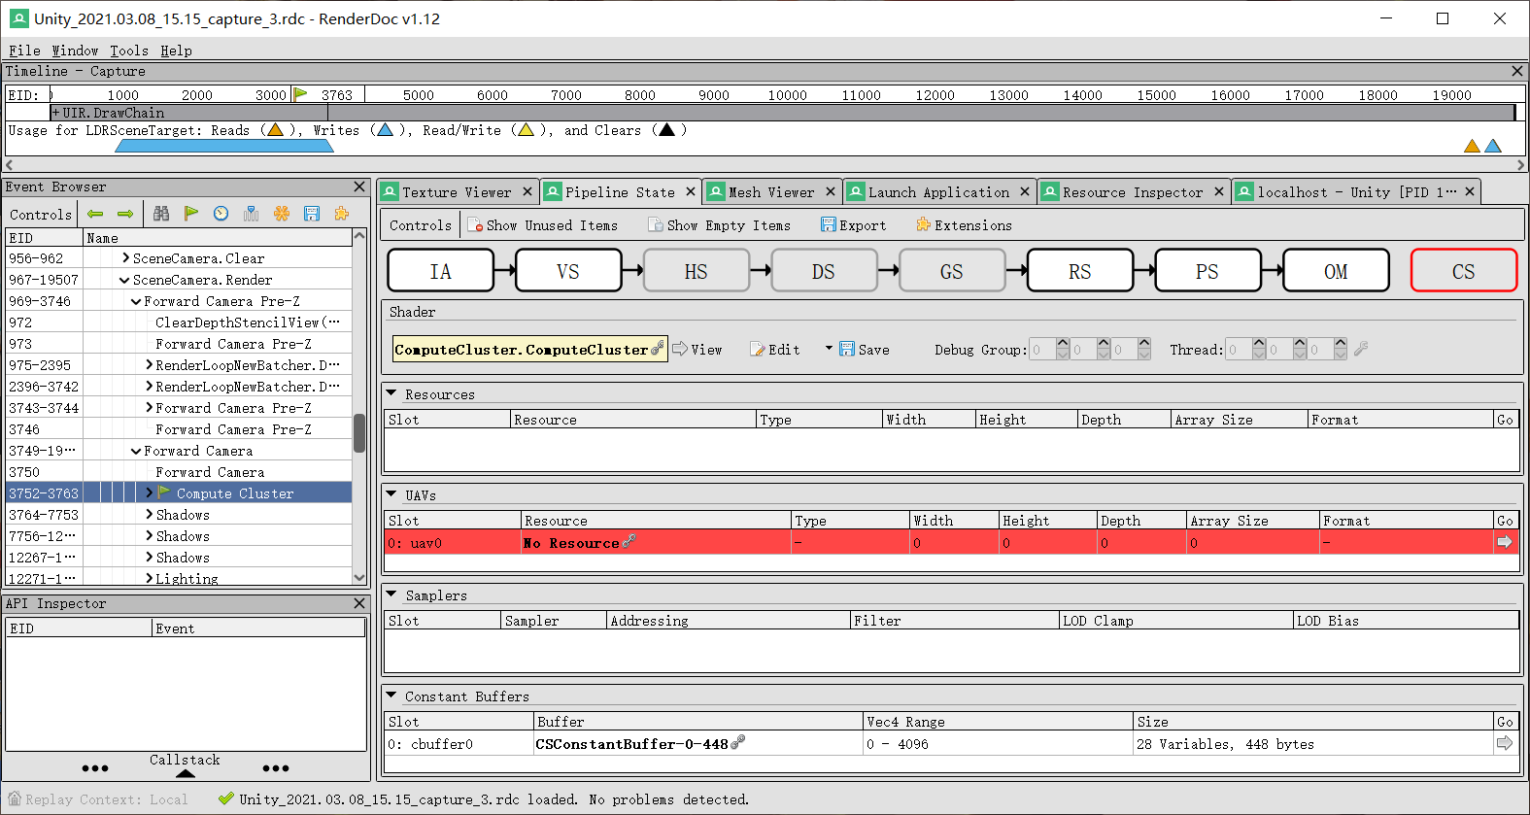
Task: Collapse the Samplers section
Action: click(x=391, y=594)
